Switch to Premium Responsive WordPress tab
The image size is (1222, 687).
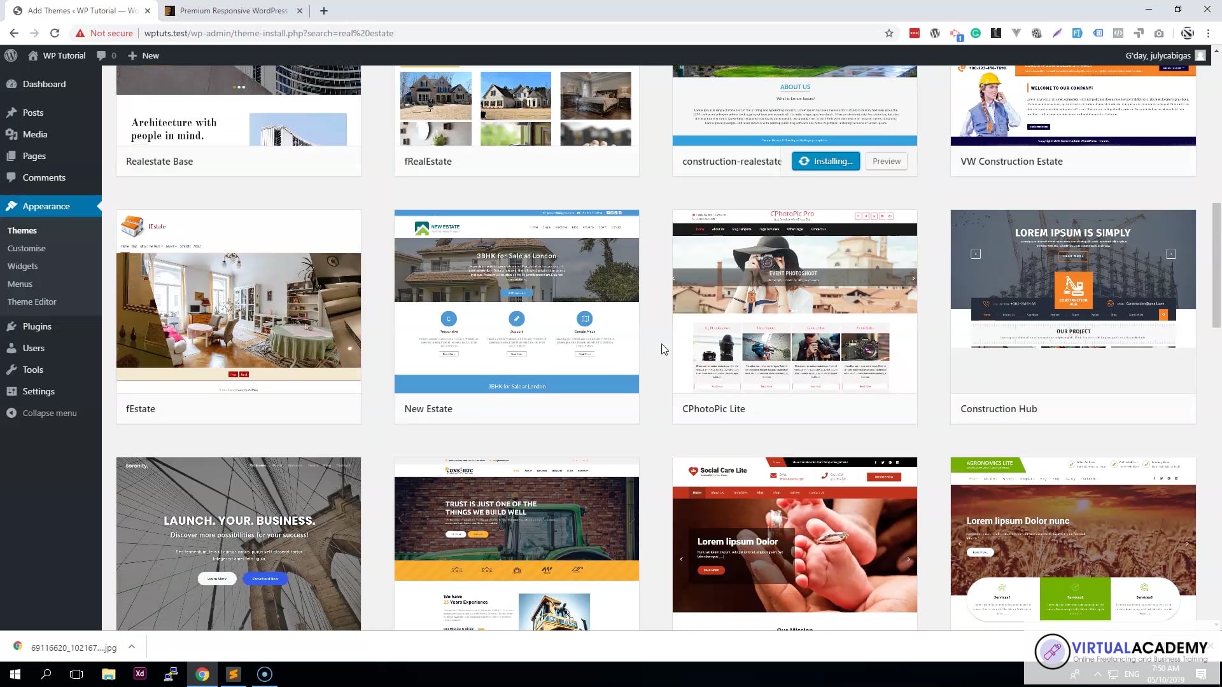[x=234, y=11]
